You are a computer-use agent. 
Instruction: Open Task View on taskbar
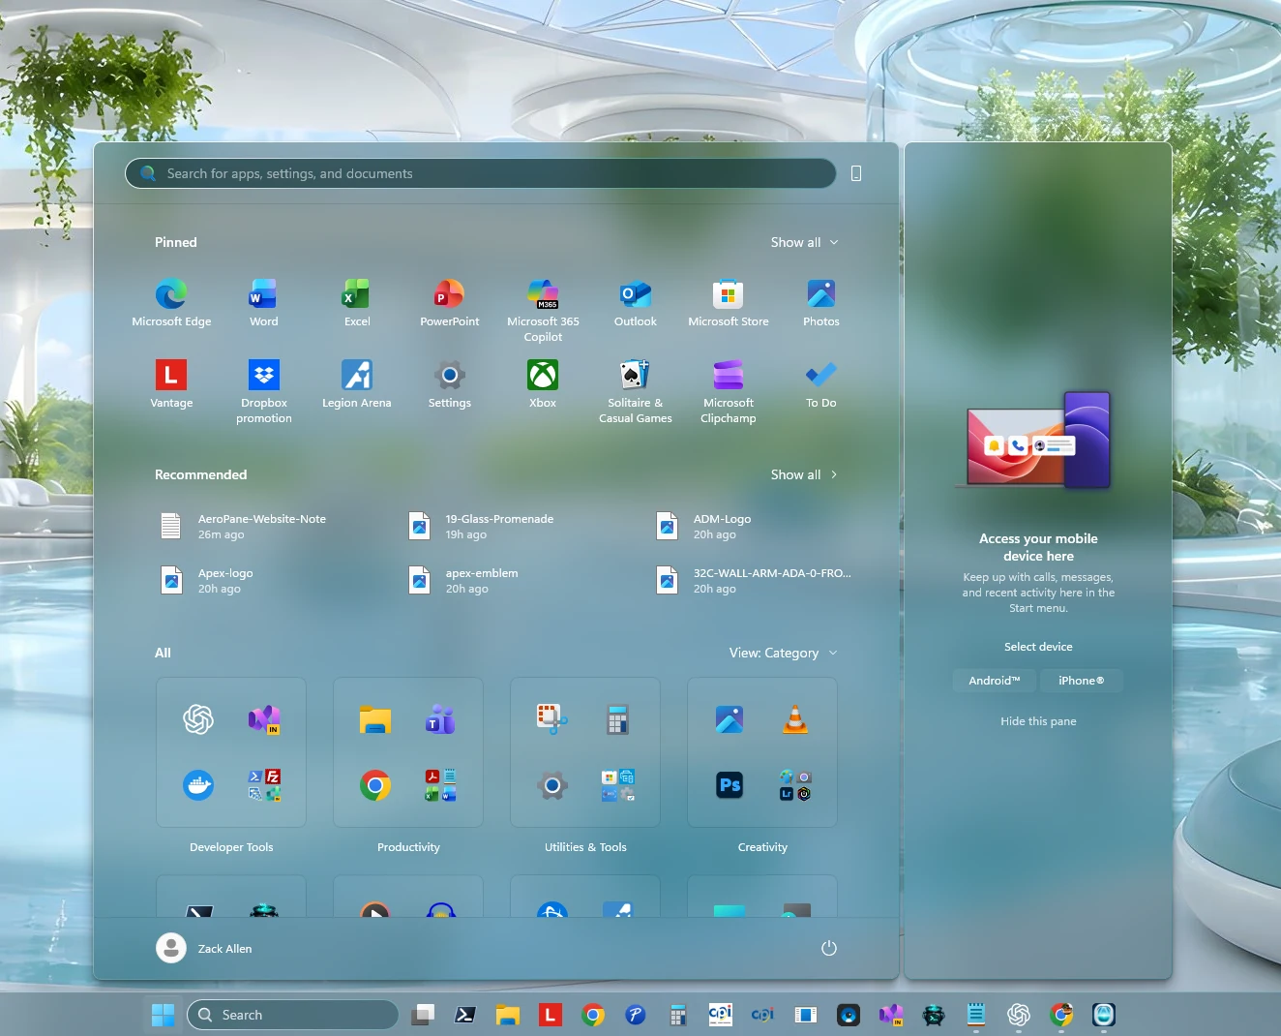(423, 1015)
